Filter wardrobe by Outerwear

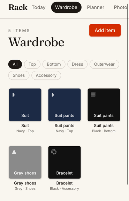104,64
